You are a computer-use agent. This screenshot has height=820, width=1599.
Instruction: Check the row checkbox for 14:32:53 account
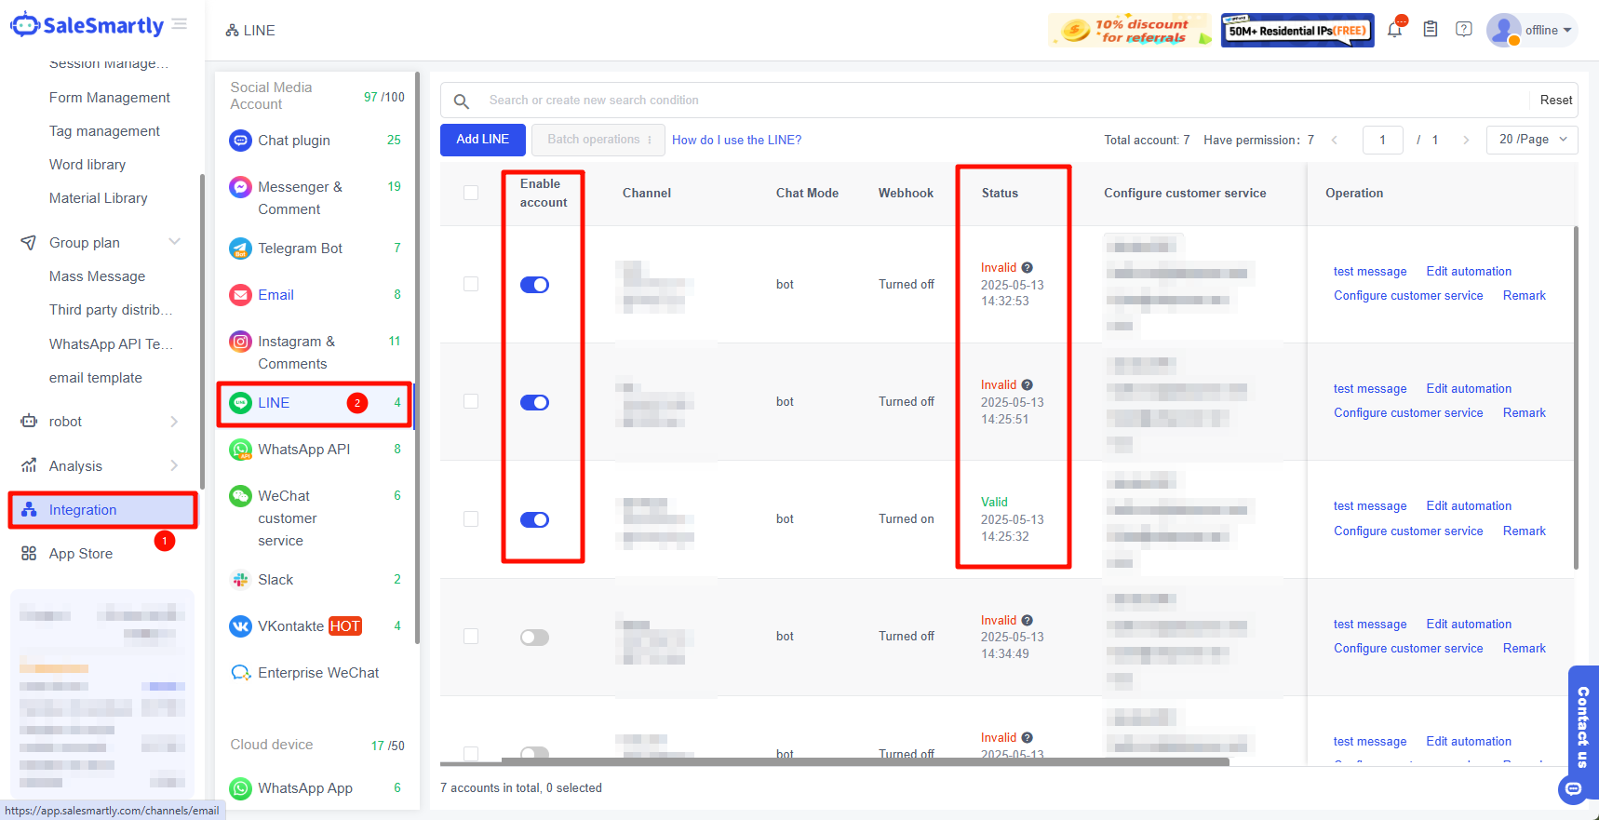pyautogui.click(x=471, y=284)
